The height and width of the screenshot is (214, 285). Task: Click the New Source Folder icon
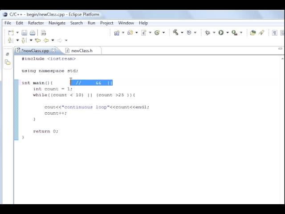pyautogui.click(x=130, y=33)
